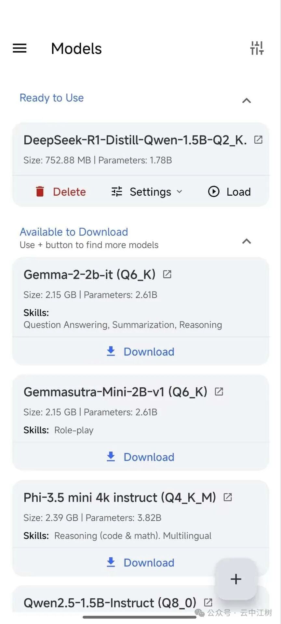The width and height of the screenshot is (281, 624).
Task: Open external link for Gemma-2-2b-it model
Action: click(167, 274)
